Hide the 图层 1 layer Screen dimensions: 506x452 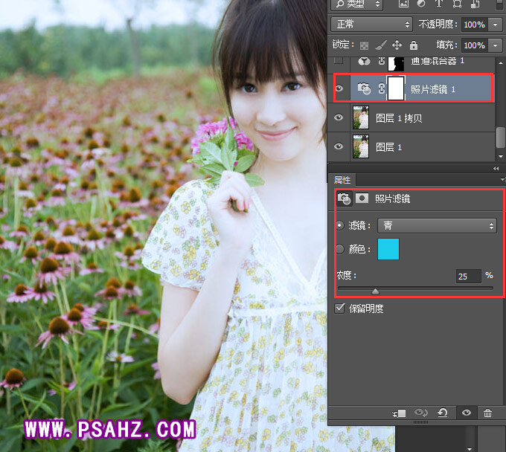pos(339,146)
